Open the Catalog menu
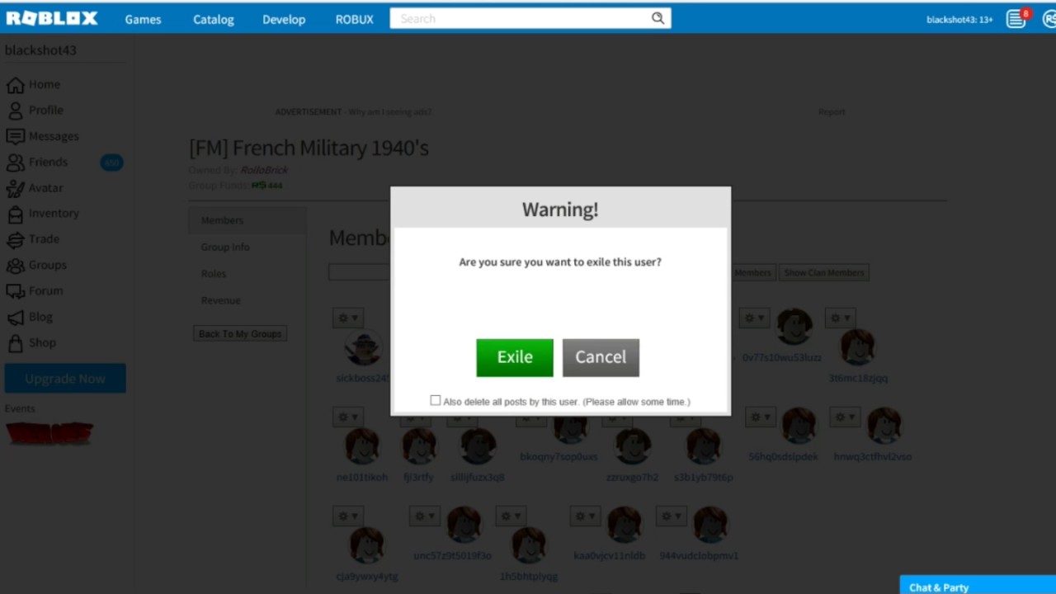1056x594 pixels. pos(214,19)
